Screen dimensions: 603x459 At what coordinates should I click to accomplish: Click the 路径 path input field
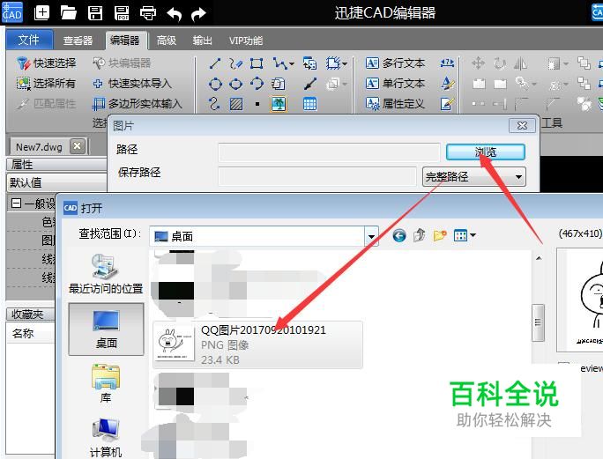[329, 152]
